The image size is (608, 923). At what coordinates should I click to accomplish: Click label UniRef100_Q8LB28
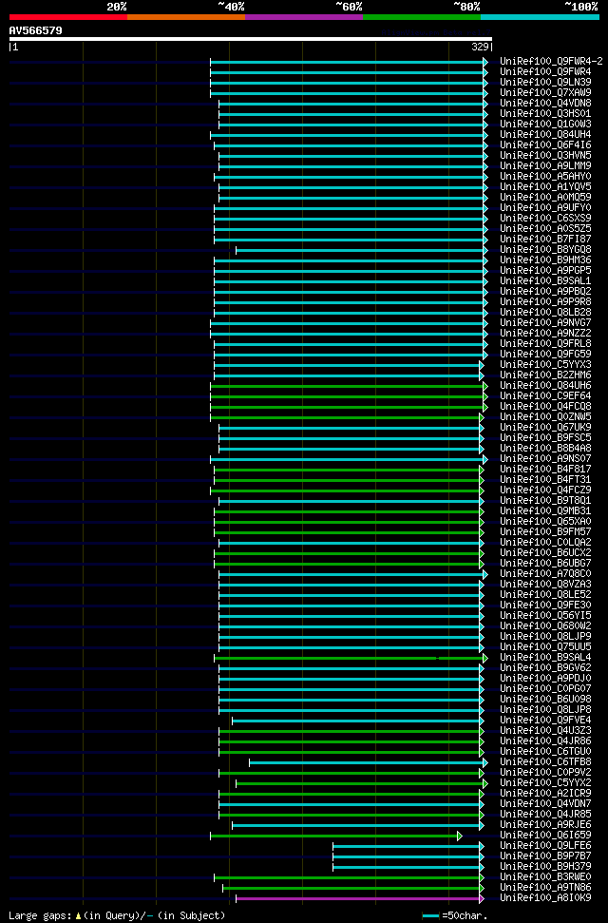point(545,312)
